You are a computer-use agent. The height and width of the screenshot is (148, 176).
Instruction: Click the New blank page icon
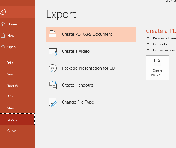coord(3,35)
